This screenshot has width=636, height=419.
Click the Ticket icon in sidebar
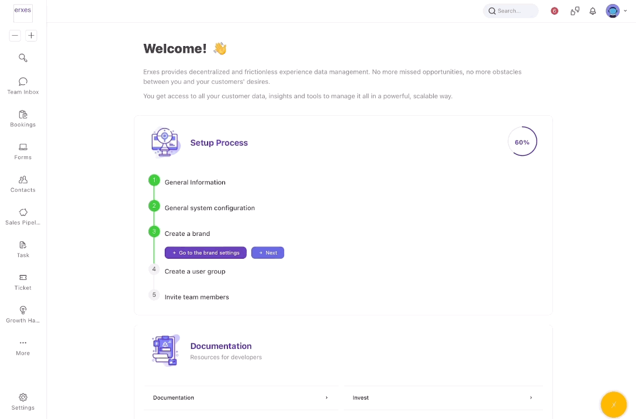tap(23, 278)
